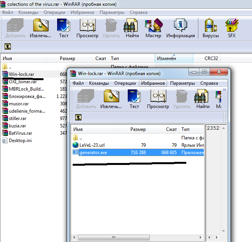
Task: Click horizontal scrollbar thumb in Win-lock.rar list
Action: pyautogui.click(x=114, y=237)
